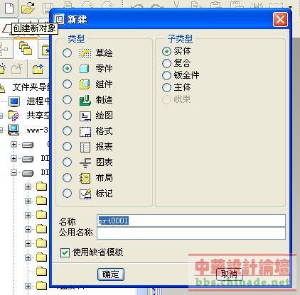Click the open folder toolbar icon
300x295 pixels.
point(28,8)
